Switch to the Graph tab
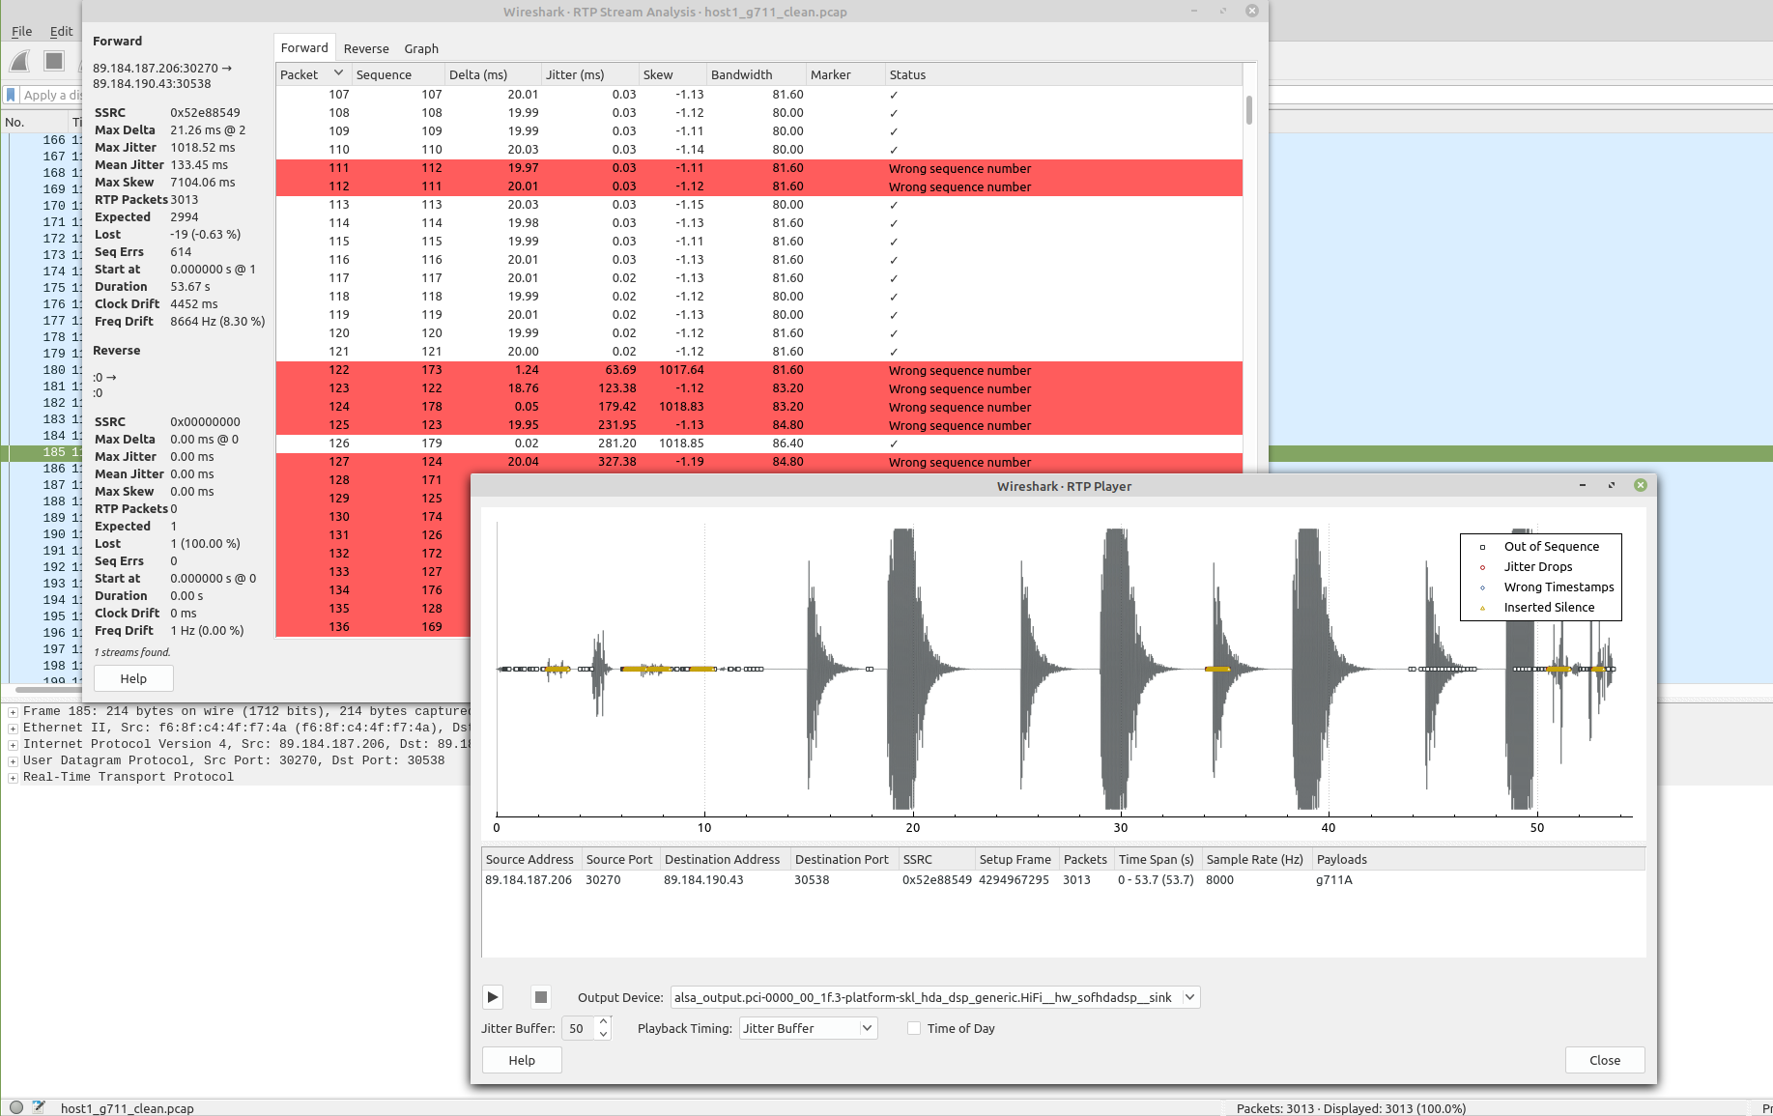The height and width of the screenshot is (1116, 1773). (421, 48)
